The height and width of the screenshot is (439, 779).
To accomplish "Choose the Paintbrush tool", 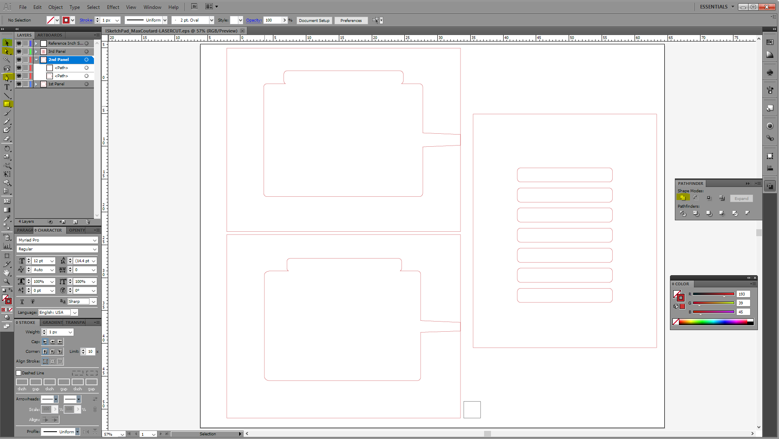I will click(x=7, y=113).
